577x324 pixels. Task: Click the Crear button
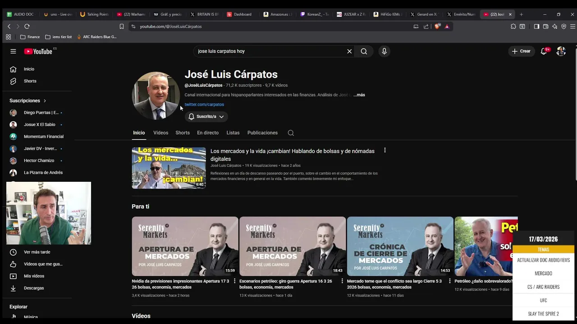pos(522,51)
